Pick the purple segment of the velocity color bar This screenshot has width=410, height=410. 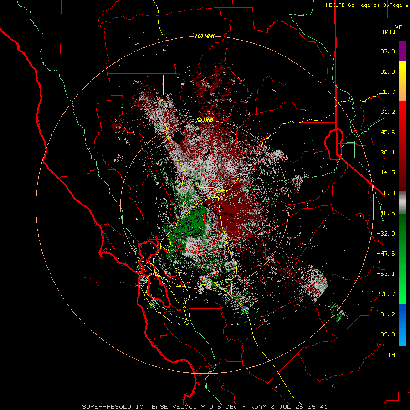(402, 51)
